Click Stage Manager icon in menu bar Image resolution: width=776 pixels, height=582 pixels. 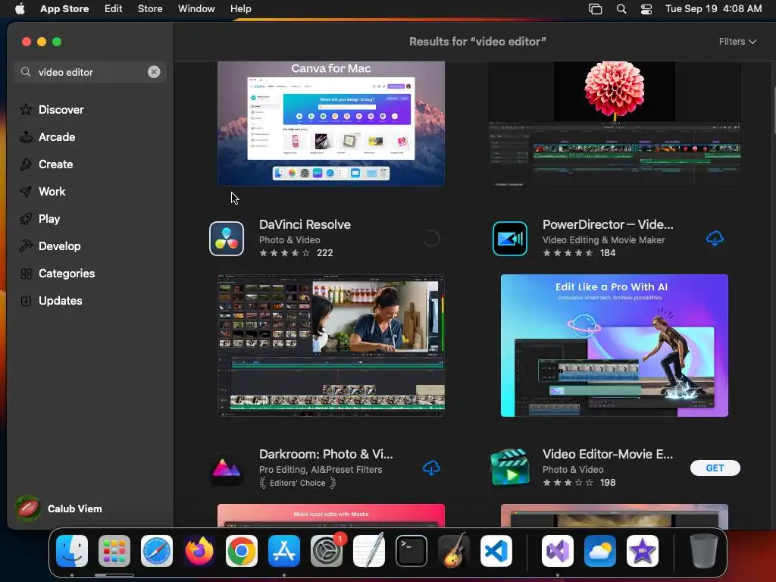point(596,9)
